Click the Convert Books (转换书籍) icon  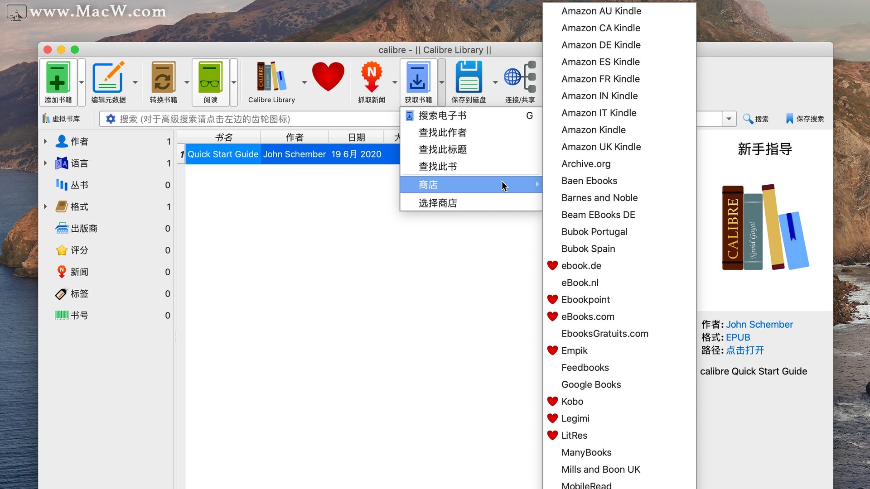tap(163, 77)
